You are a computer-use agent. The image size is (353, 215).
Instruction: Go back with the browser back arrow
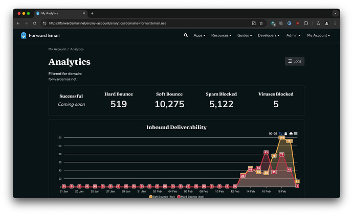[18, 23]
